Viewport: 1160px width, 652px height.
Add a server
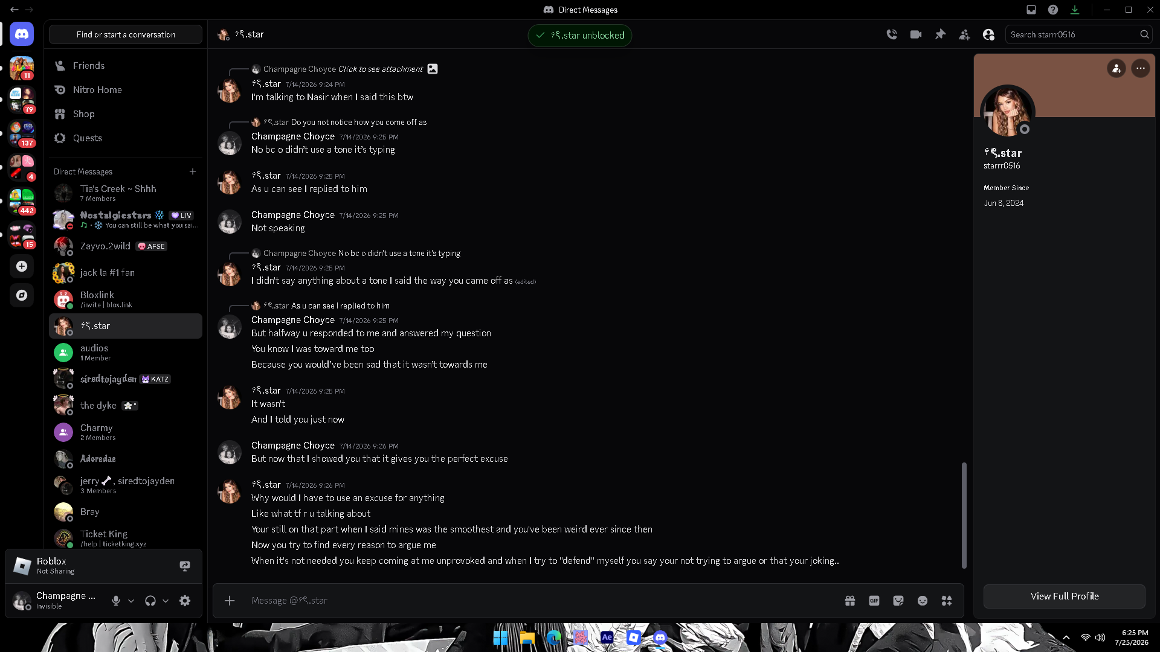click(22, 266)
